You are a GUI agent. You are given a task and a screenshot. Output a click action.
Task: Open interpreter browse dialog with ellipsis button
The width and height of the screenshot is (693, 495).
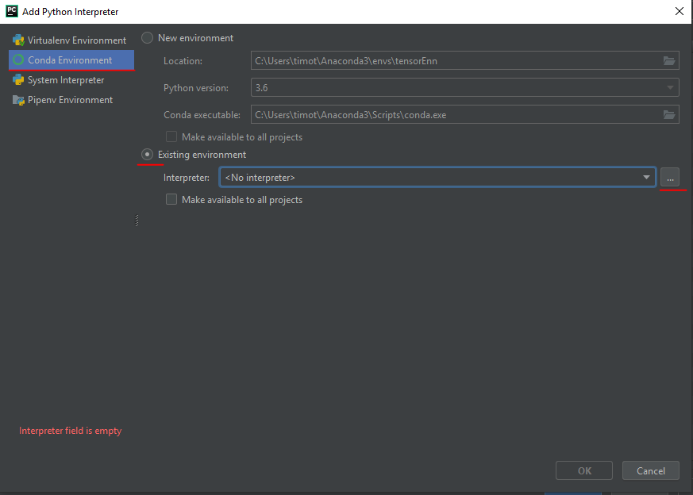coord(670,178)
